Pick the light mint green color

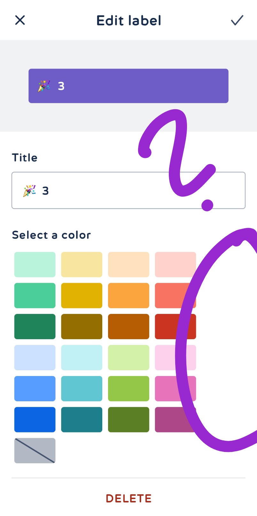35,264
